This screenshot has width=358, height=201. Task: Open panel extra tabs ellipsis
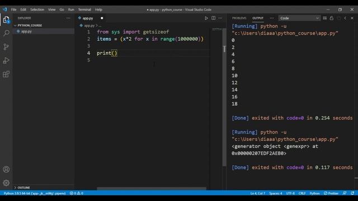coord(271,18)
